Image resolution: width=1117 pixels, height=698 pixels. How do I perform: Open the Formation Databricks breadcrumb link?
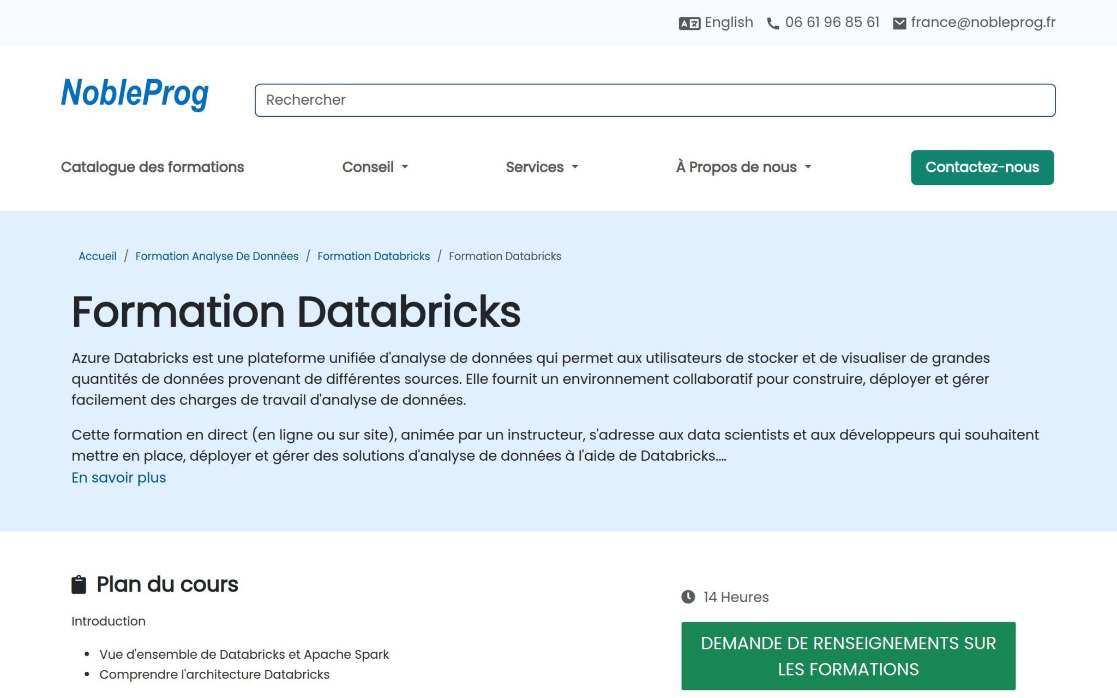(374, 256)
